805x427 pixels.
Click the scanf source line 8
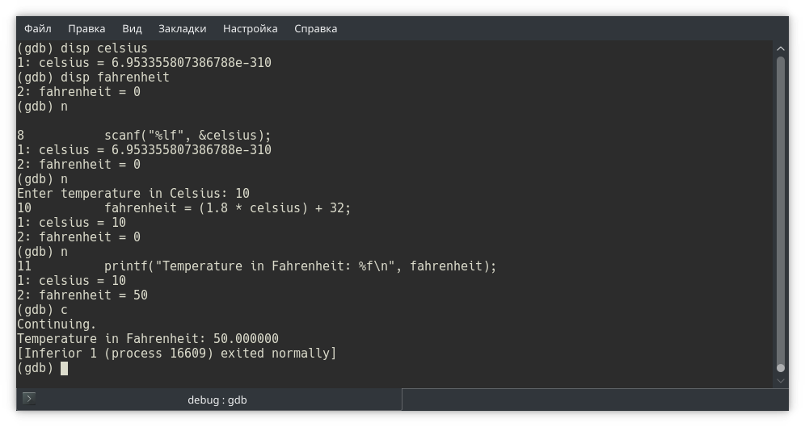188,136
